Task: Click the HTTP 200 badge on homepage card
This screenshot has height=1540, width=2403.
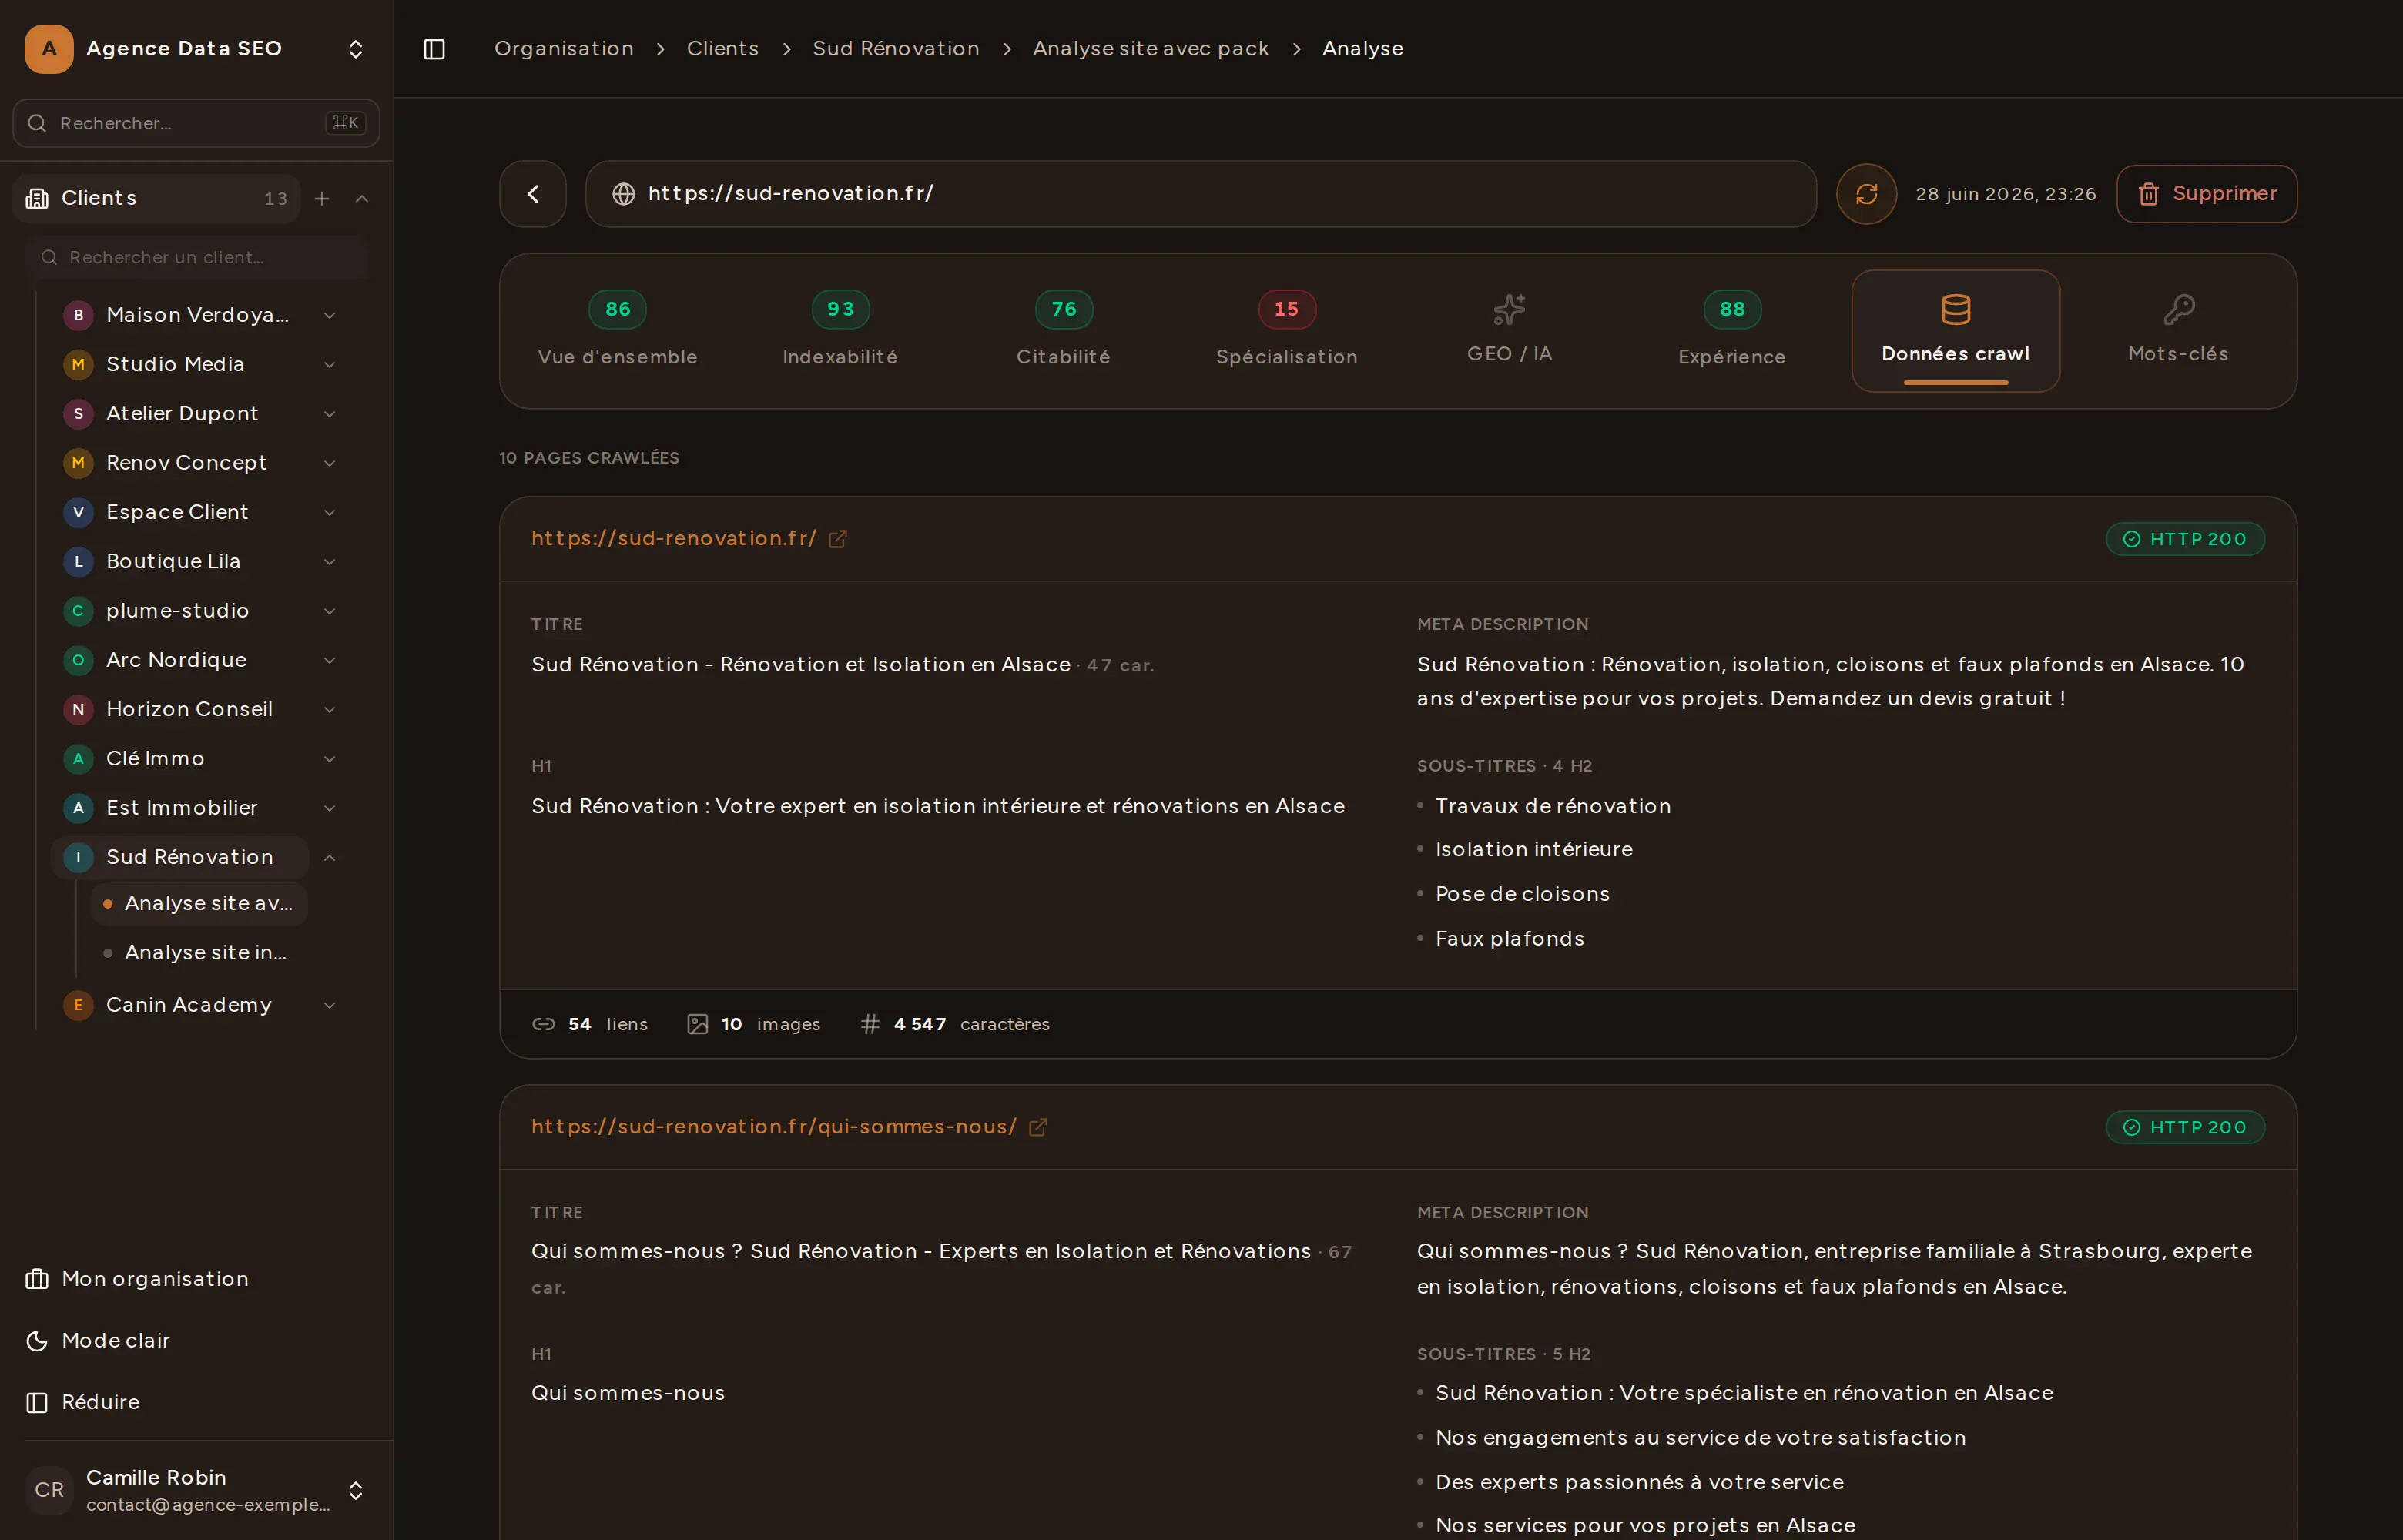Action: (2185, 539)
